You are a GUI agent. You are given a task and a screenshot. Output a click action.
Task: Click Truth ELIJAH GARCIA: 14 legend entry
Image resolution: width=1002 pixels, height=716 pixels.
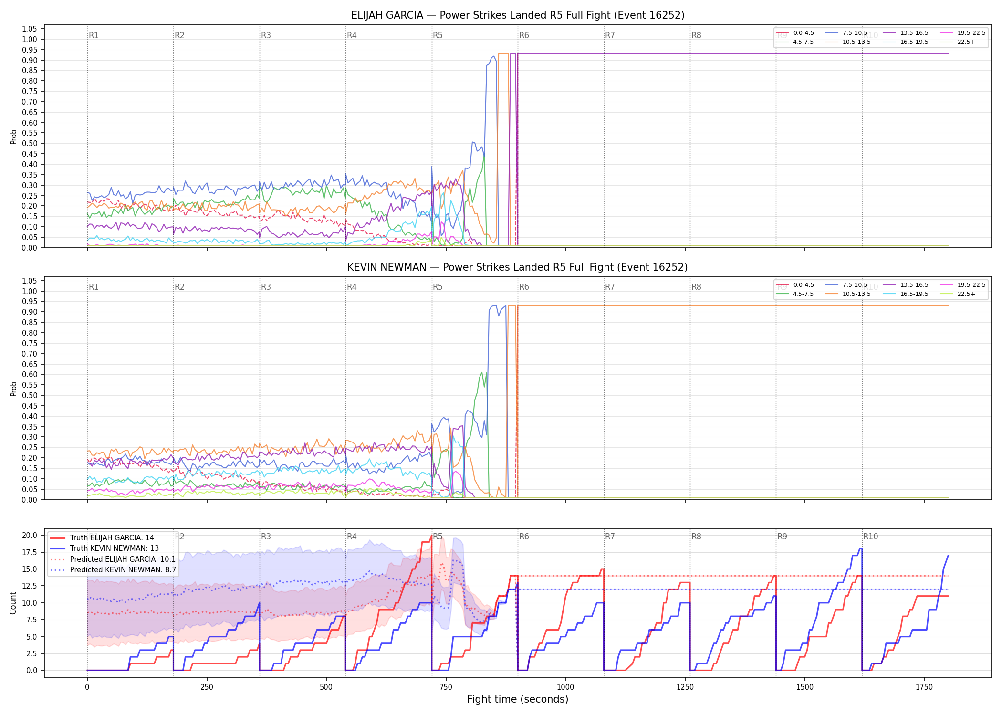102,538
